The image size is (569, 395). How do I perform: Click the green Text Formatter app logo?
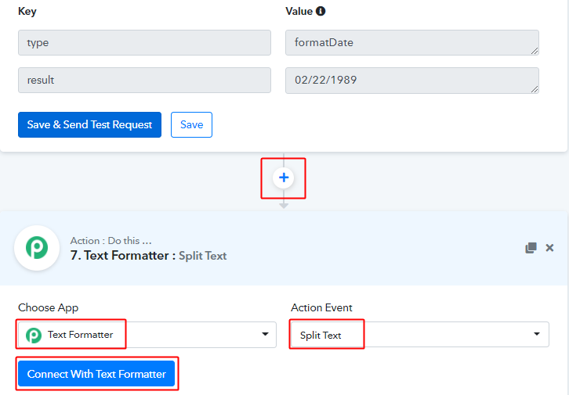click(37, 248)
